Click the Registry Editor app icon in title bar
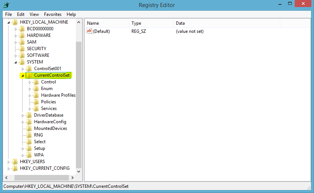 coord(6,4)
